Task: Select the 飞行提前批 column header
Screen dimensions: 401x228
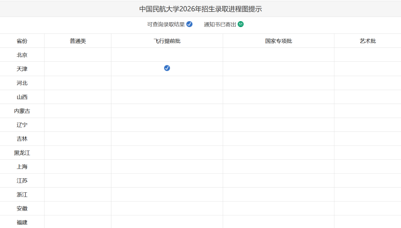Action: pos(167,41)
